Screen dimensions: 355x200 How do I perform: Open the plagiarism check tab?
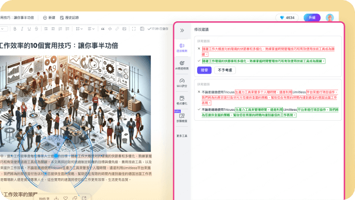[x=182, y=118]
